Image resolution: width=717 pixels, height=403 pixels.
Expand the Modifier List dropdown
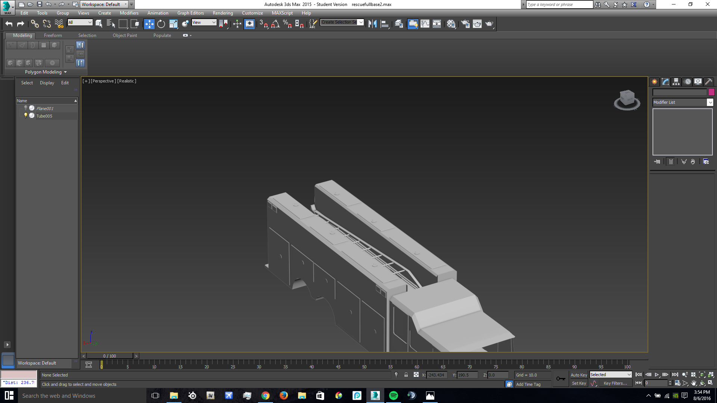click(710, 102)
